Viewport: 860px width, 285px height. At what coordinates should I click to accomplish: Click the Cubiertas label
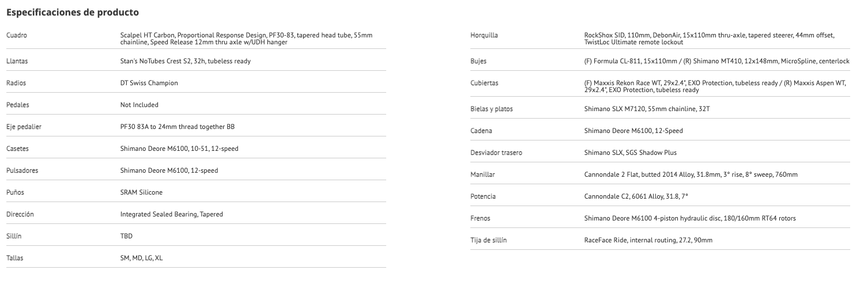click(484, 83)
